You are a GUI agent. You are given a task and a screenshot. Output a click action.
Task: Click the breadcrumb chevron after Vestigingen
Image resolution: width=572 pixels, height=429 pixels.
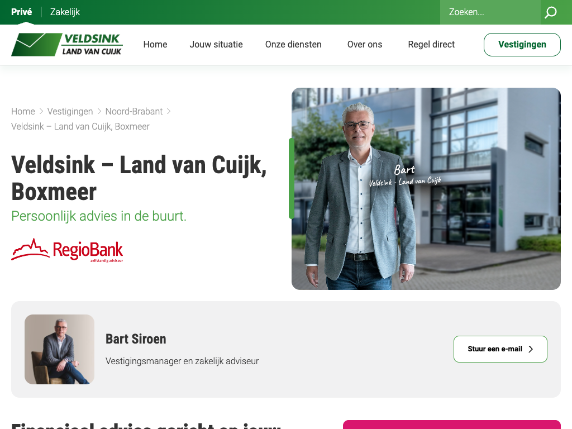point(99,111)
